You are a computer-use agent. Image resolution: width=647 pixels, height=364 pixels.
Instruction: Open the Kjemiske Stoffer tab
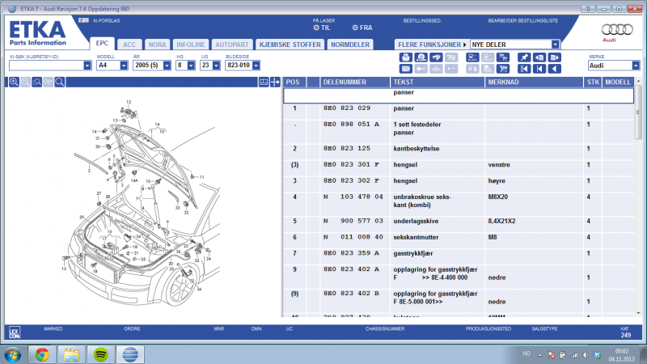point(289,44)
